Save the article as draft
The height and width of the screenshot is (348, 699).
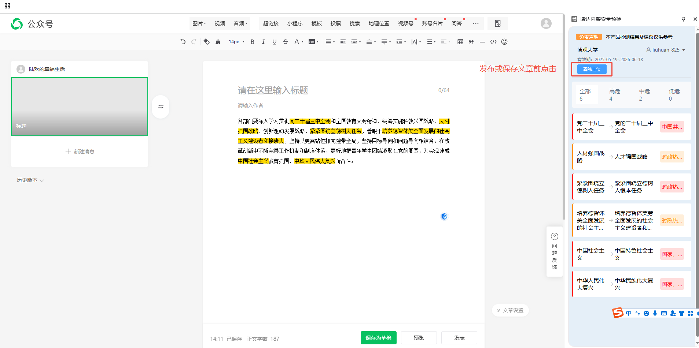[x=378, y=338]
